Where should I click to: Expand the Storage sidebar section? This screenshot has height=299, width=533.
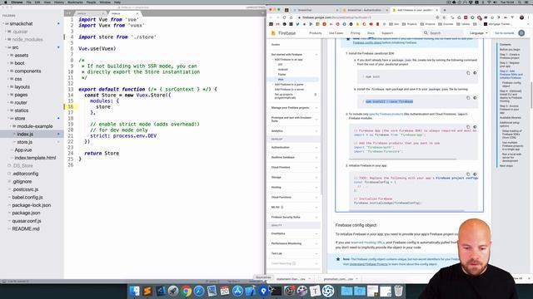pos(294,177)
